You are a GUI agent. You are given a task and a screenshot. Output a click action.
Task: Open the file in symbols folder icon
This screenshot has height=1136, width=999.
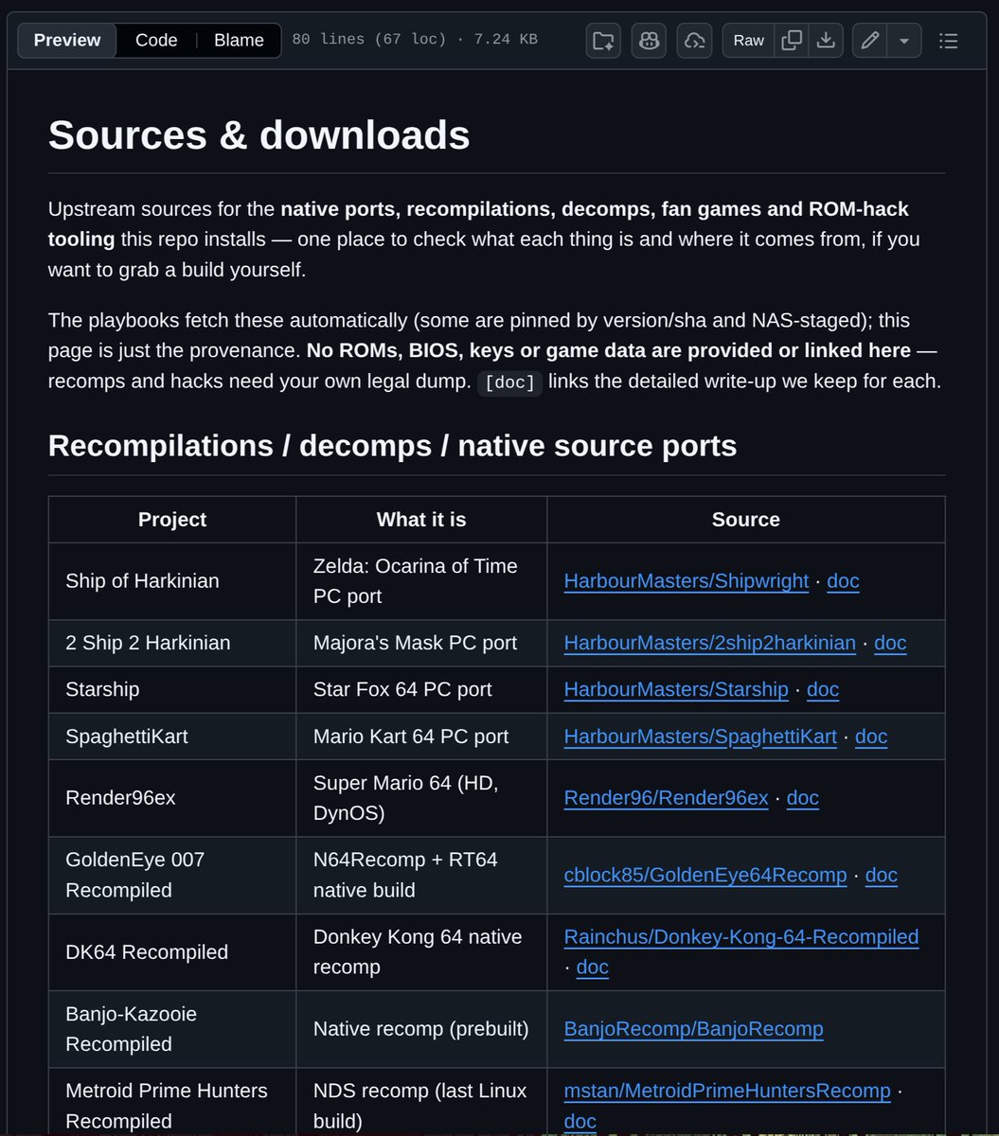603,41
